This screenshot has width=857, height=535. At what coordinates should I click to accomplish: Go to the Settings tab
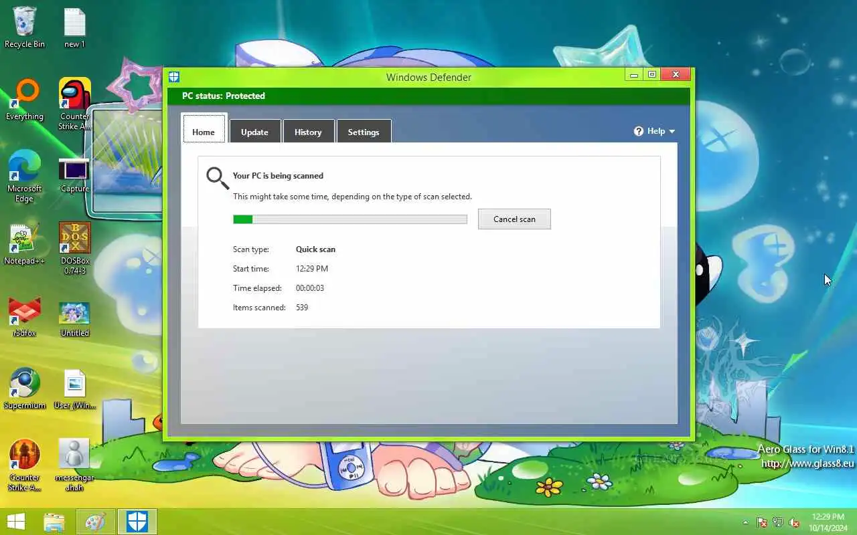coord(364,132)
